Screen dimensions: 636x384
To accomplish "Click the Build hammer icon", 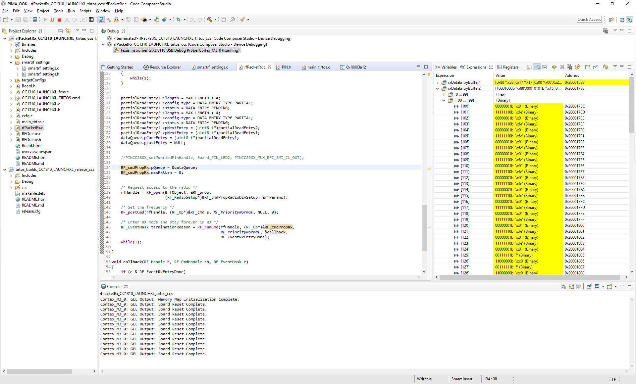I will 209,20.
